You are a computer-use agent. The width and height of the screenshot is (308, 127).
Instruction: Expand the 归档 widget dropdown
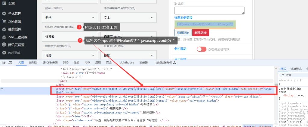[x=93, y=18]
